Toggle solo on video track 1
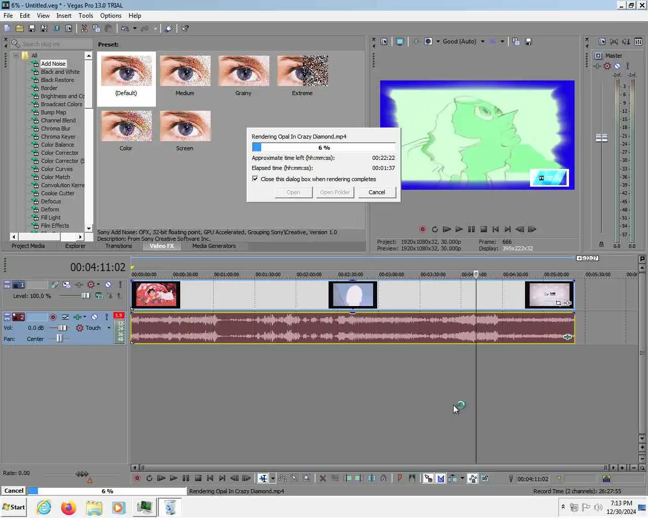Viewport: 648px width, 518px height. [120, 285]
